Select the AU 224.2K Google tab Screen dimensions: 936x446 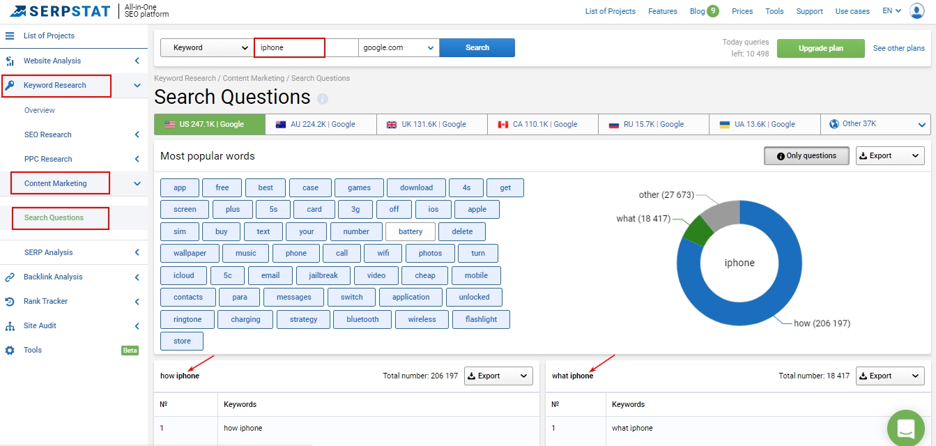point(321,124)
